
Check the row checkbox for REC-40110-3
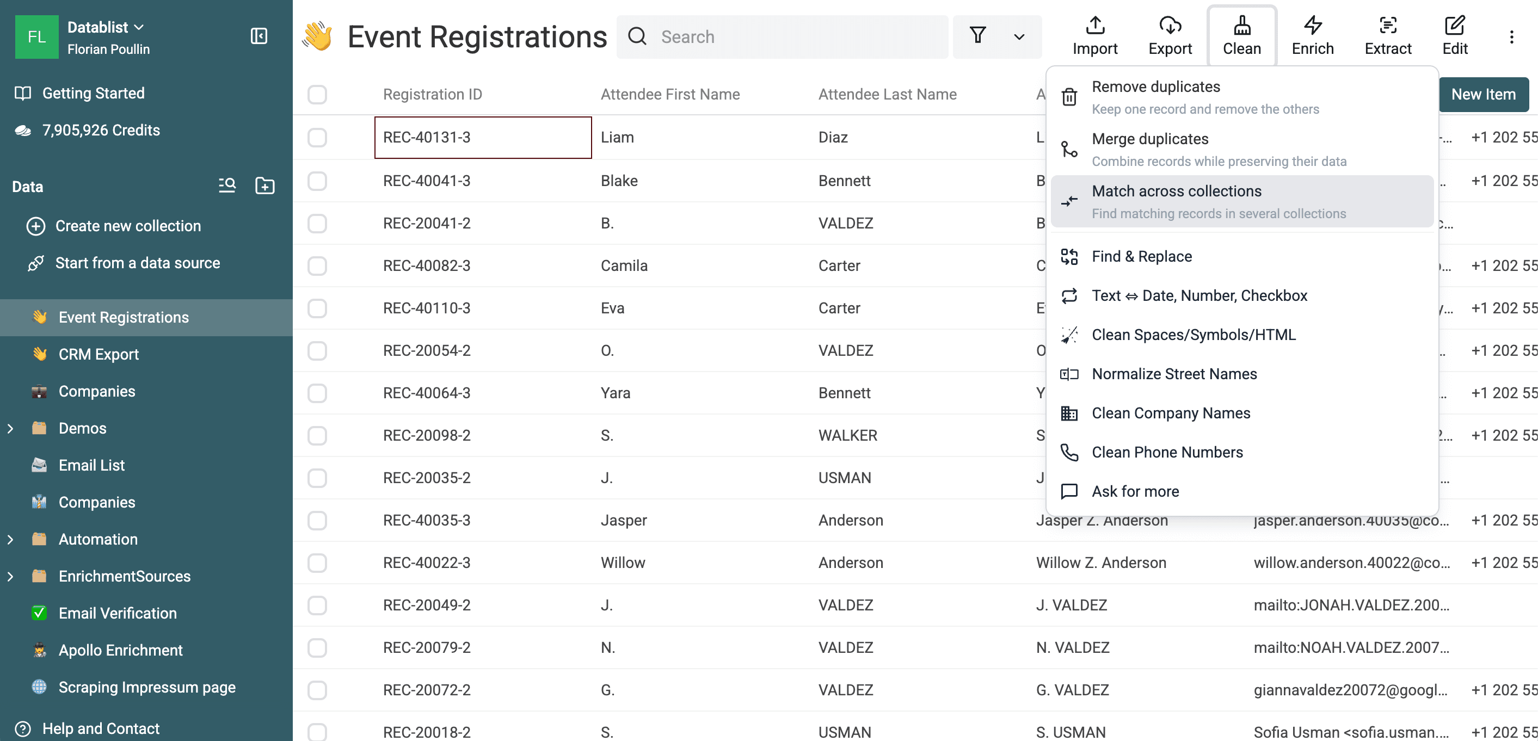(317, 308)
